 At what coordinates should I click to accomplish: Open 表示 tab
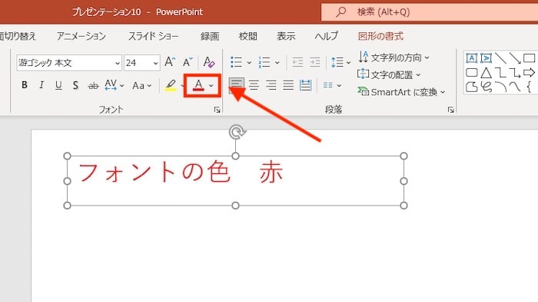tap(286, 36)
